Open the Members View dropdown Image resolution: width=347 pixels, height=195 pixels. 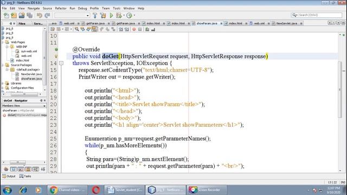[24, 106]
